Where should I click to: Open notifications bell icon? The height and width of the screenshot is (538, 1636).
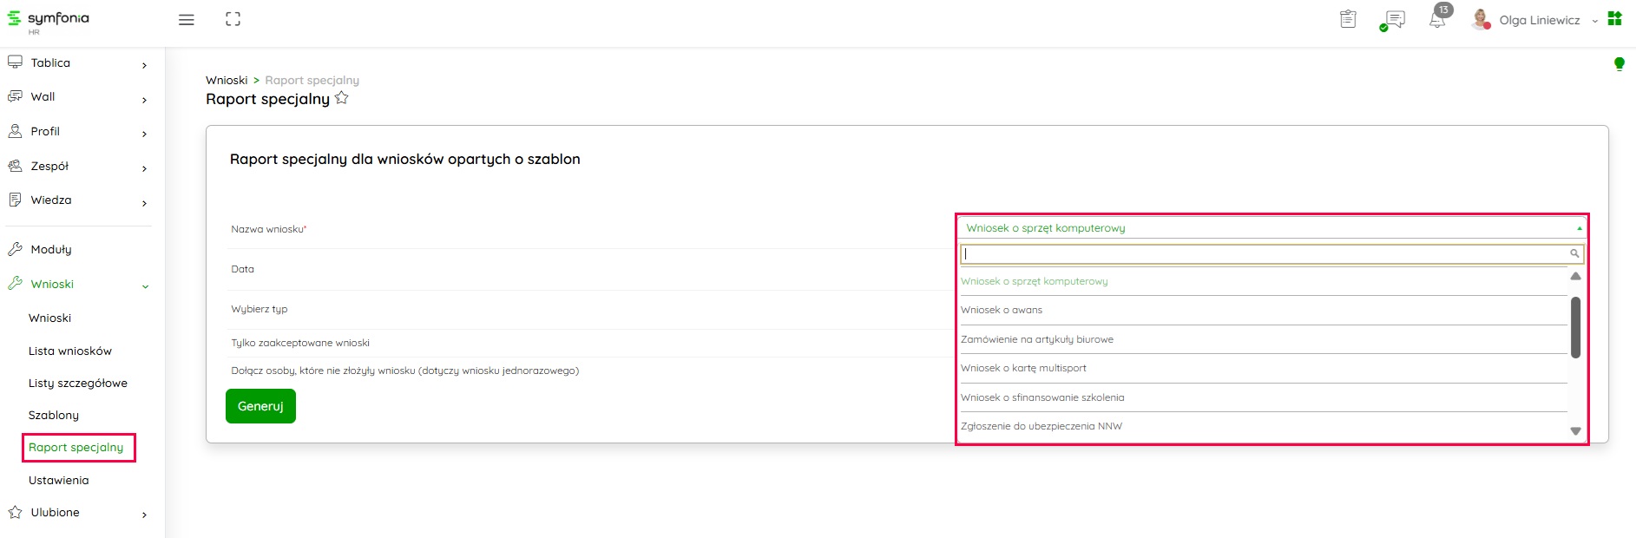1437,20
